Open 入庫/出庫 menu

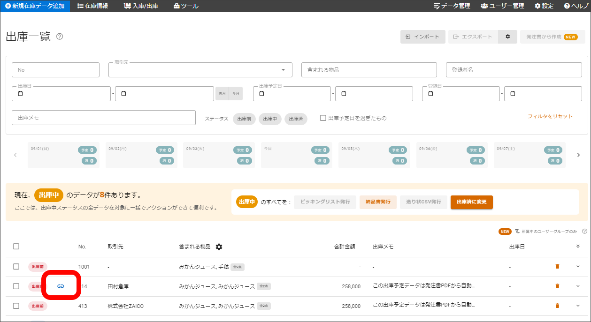click(x=141, y=6)
